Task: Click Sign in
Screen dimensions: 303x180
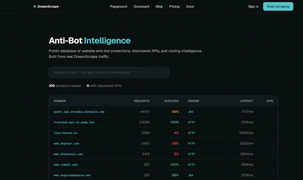Action: pos(253,6)
